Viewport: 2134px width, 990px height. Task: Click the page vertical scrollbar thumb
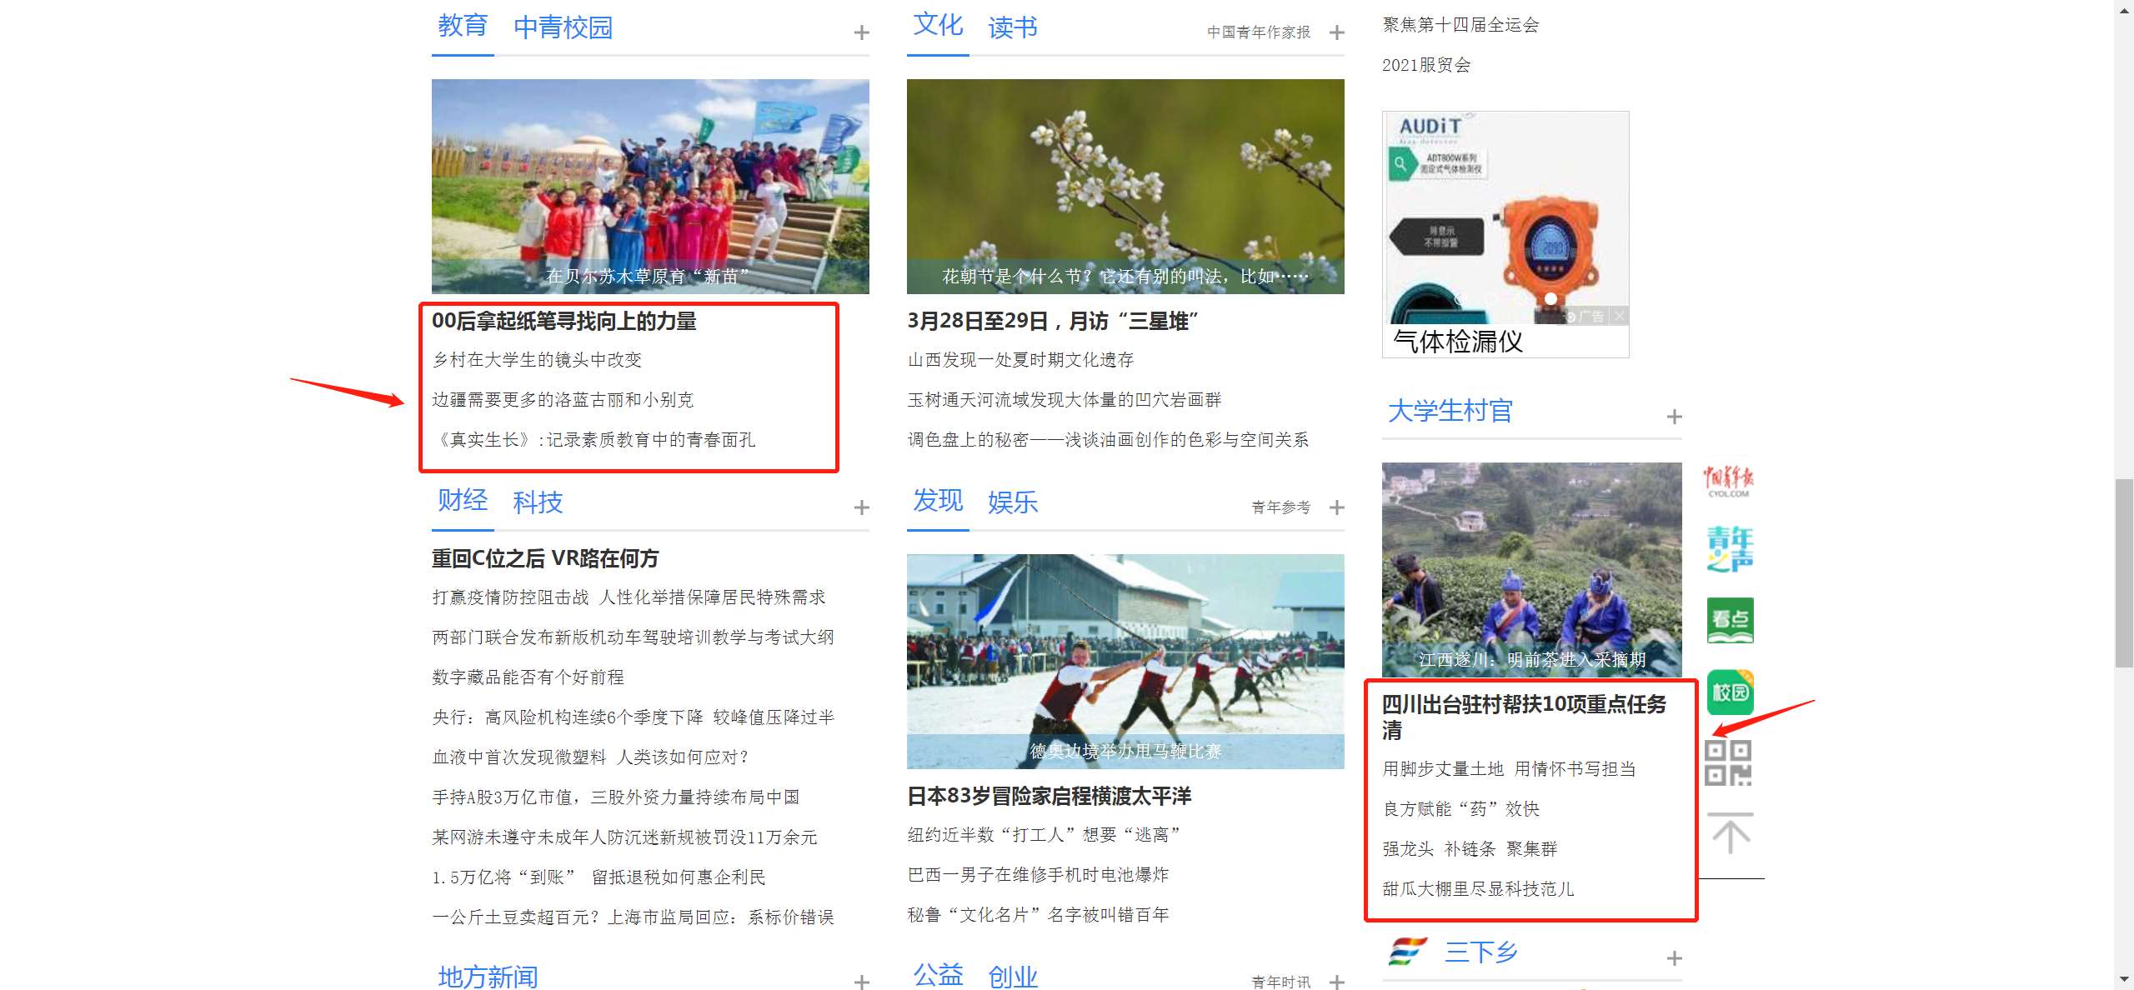[2124, 573]
